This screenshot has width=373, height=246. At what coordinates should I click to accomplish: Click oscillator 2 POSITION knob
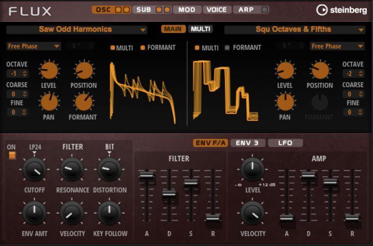pyautogui.click(x=321, y=70)
